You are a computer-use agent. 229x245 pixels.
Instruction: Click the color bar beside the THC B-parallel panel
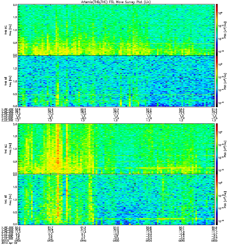(x=217, y=200)
